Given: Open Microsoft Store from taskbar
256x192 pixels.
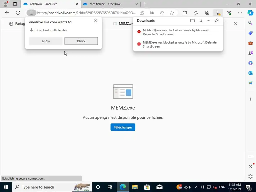Looking at the screenshot, I should [x=147, y=187].
